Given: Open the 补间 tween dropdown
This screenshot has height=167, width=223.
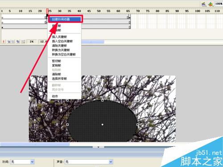Looking at the screenshot, I should [22, 162].
